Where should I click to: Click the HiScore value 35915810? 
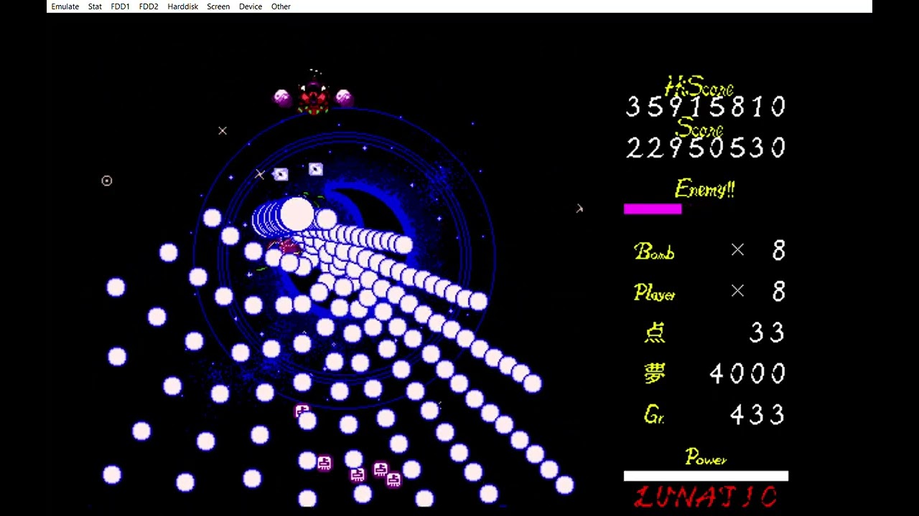click(706, 107)
